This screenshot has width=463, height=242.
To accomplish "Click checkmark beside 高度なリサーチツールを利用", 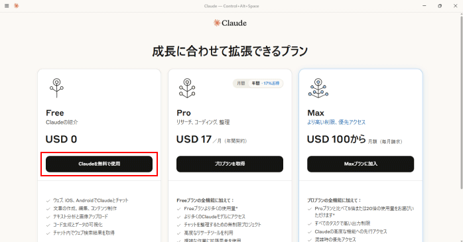I will 179,233.
